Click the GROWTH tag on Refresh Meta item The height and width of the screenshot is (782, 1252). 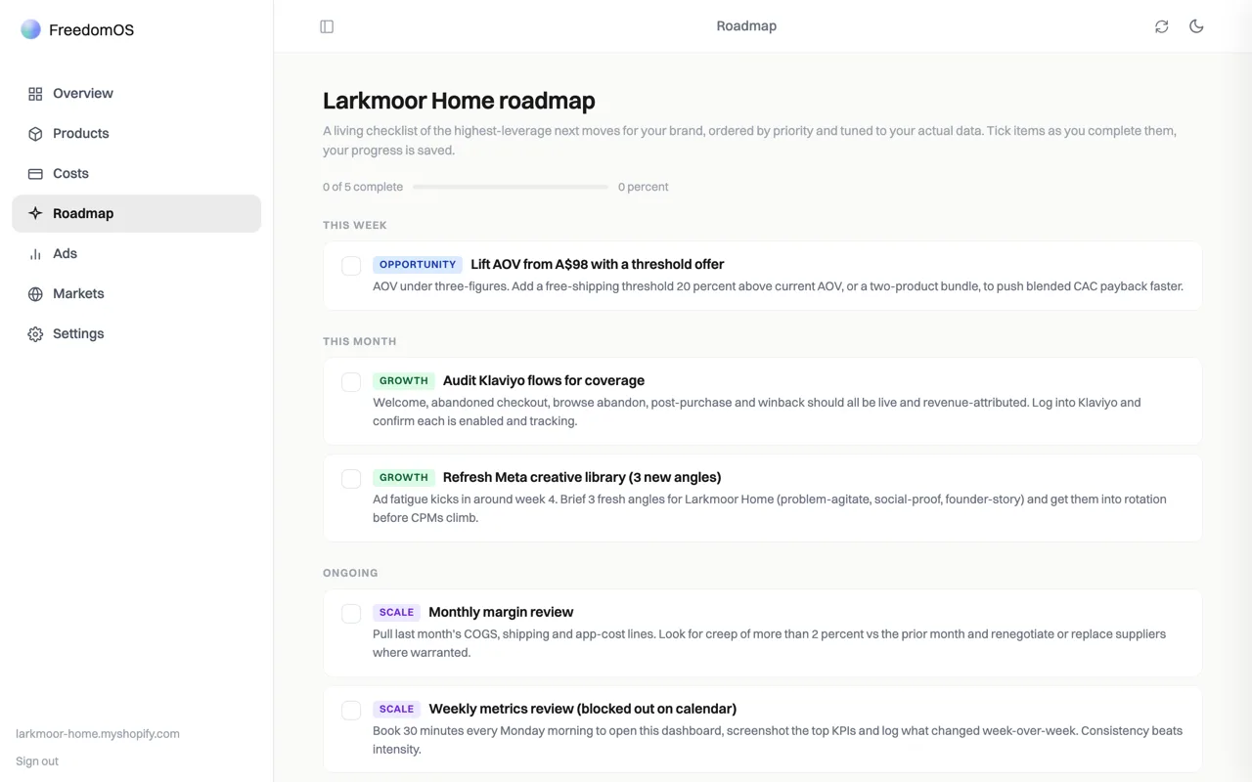click(404, 478)
